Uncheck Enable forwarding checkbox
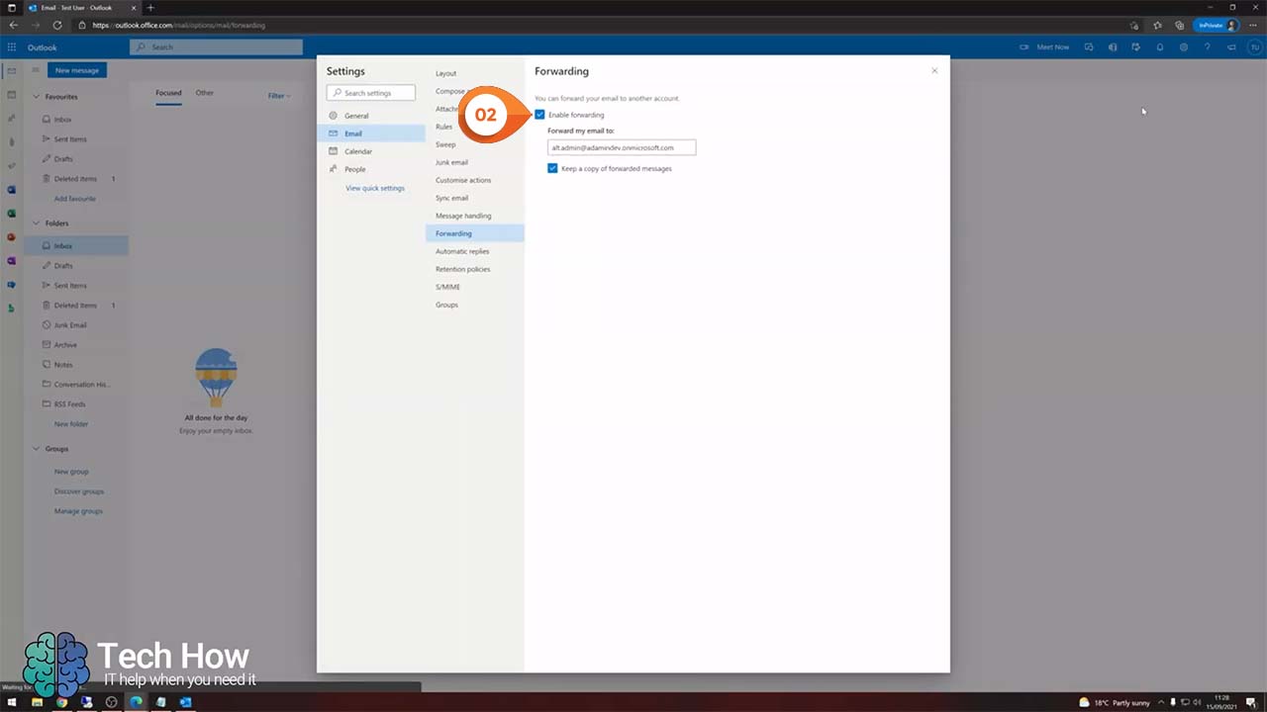 pyautogui.click(x=539, y=115)
